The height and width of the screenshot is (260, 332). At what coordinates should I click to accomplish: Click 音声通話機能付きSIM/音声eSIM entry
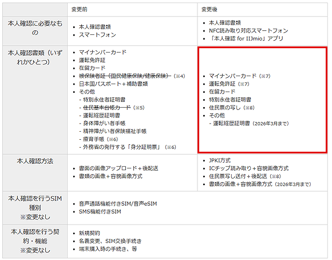118,204
